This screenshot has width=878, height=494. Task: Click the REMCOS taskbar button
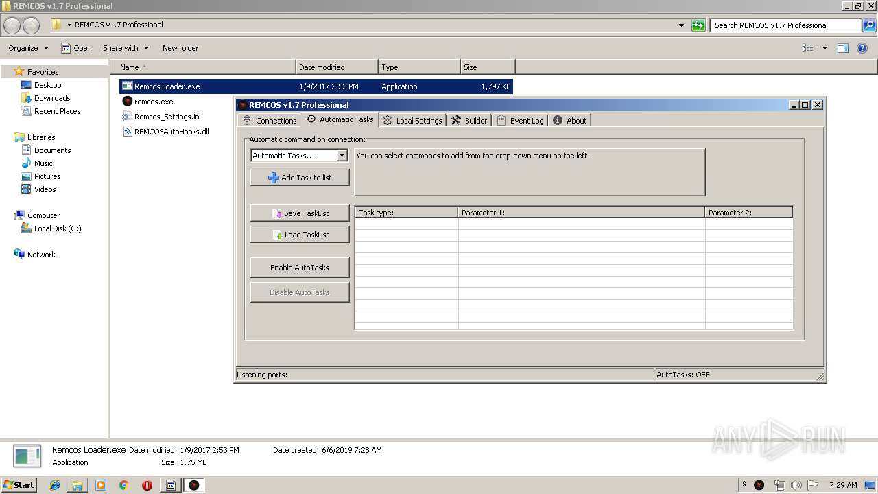pyautogui.click(x=194, y=485)
